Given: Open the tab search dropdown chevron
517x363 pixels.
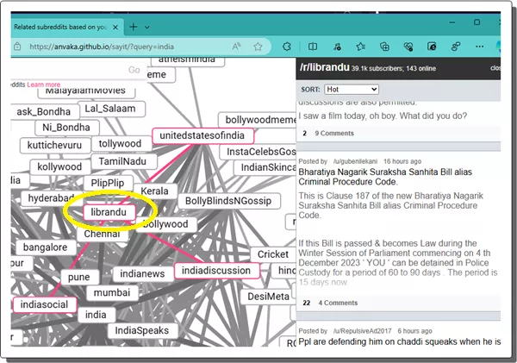Looking at the screenshot, I should point(147,27).
